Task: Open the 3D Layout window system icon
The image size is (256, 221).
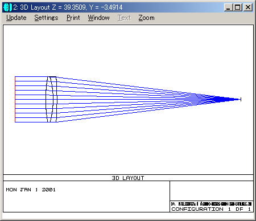Action: pyautogui.click(x=8, y=7)
